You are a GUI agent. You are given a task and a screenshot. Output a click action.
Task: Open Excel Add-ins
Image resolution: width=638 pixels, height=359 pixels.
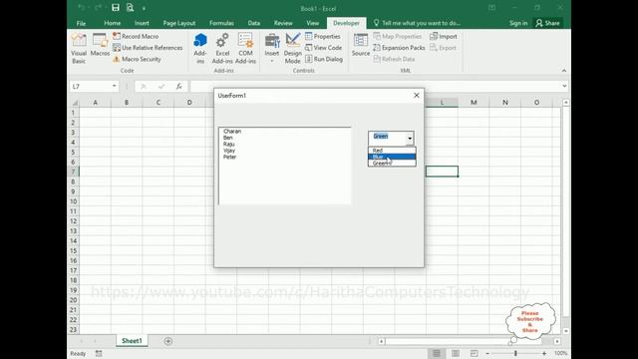coord(222,48)
